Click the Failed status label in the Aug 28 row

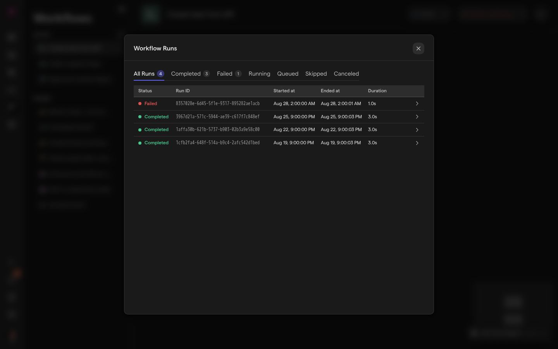click(151, 104)
